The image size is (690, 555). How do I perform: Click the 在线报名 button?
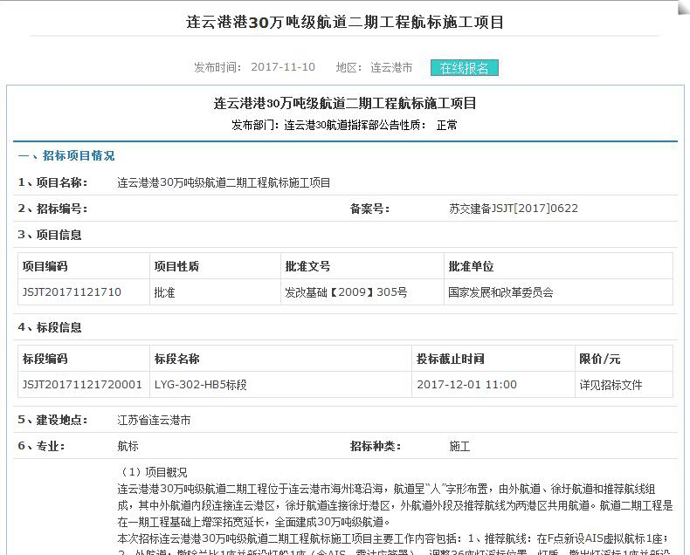pyautogui.click(x=464, y=68)
